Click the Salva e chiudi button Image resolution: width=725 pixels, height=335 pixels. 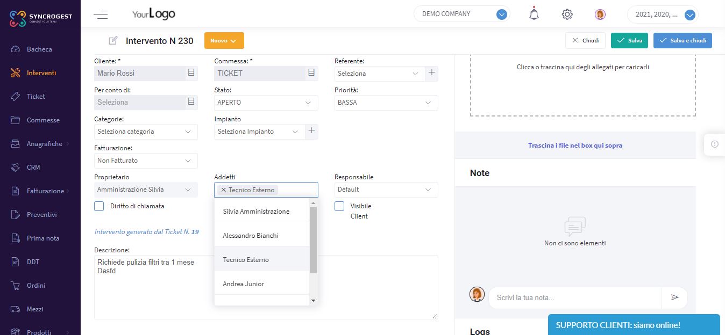click(683, 40)
